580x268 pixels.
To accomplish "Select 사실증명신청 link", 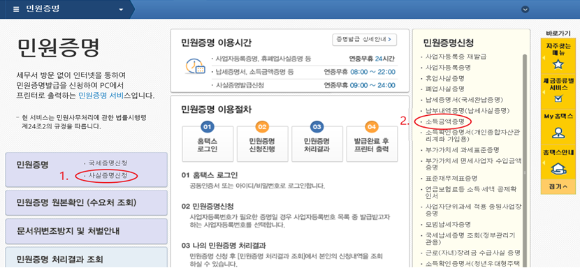I will point(108,176).
